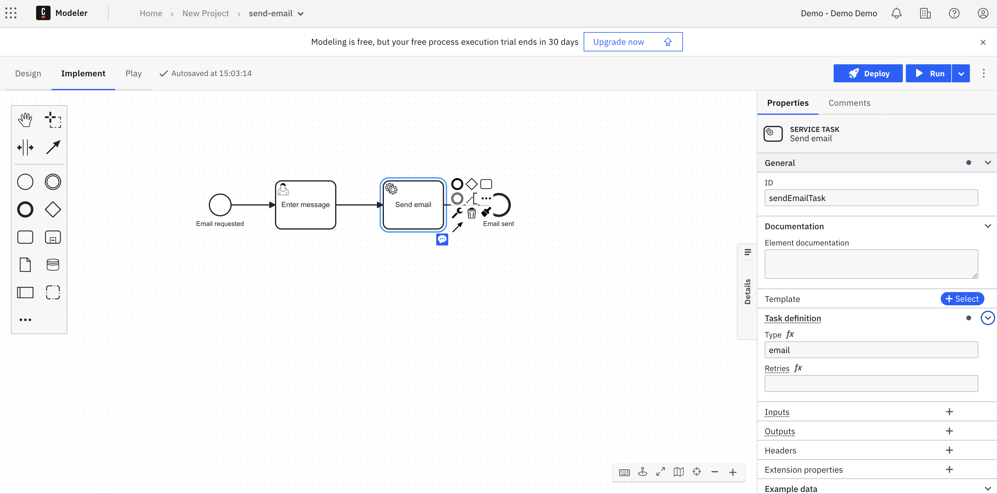Viewport: 997px width, 494px height.
Task: Toggle the task definition indicator dot
Action: pos(967,318)
